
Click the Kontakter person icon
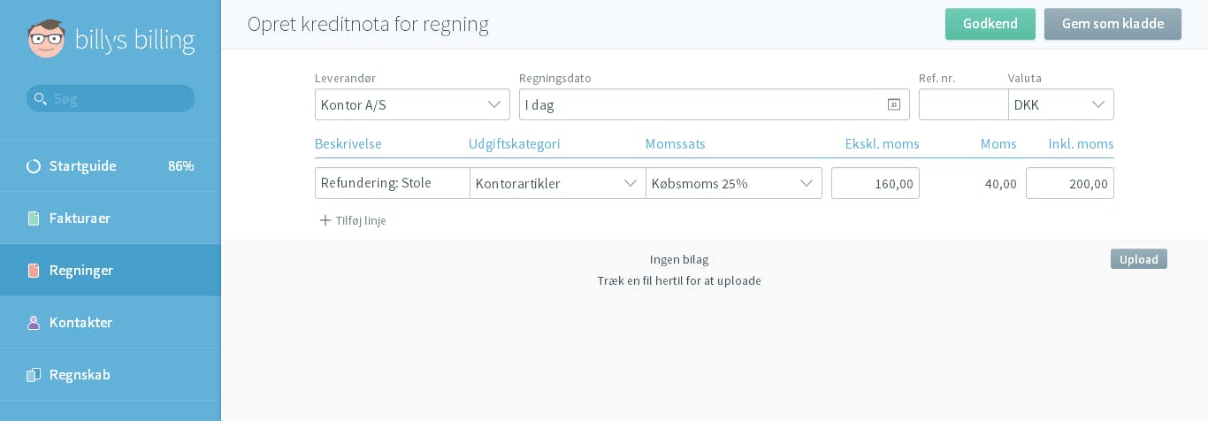coord(34,323)
